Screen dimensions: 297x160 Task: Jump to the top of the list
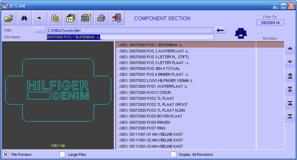pyautogui.click(x=290, y=103)
